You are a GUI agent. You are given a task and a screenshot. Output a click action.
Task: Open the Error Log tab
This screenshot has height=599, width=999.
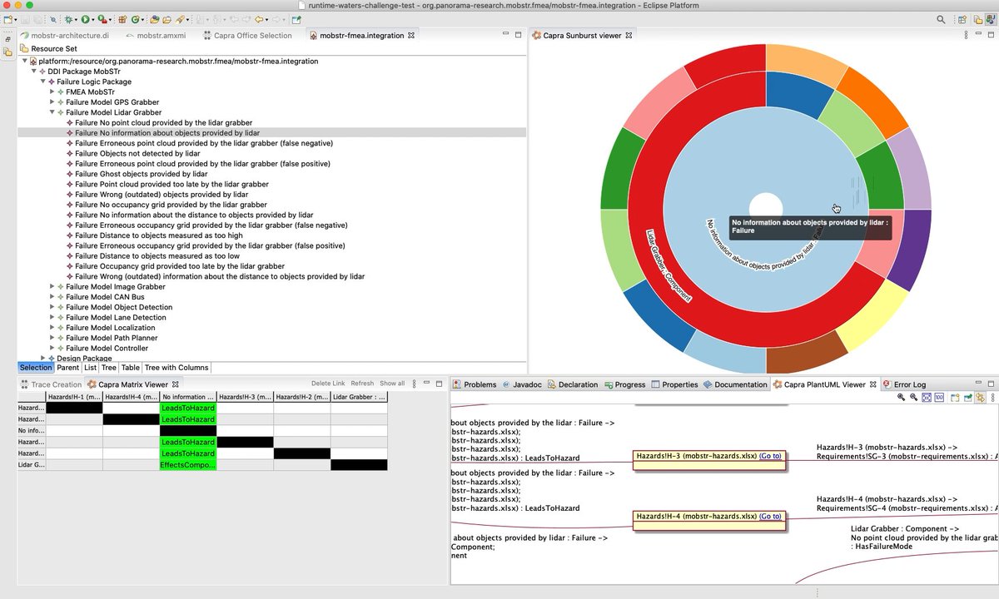(x=904, y=384)
